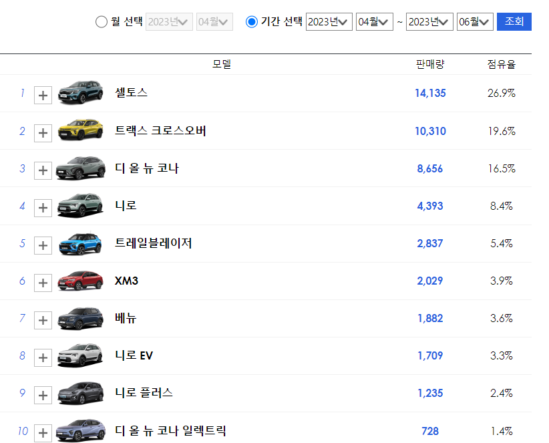Click the sales figure 10,310
This screenshot has width=549, height=443.
[x=430, y=132]
